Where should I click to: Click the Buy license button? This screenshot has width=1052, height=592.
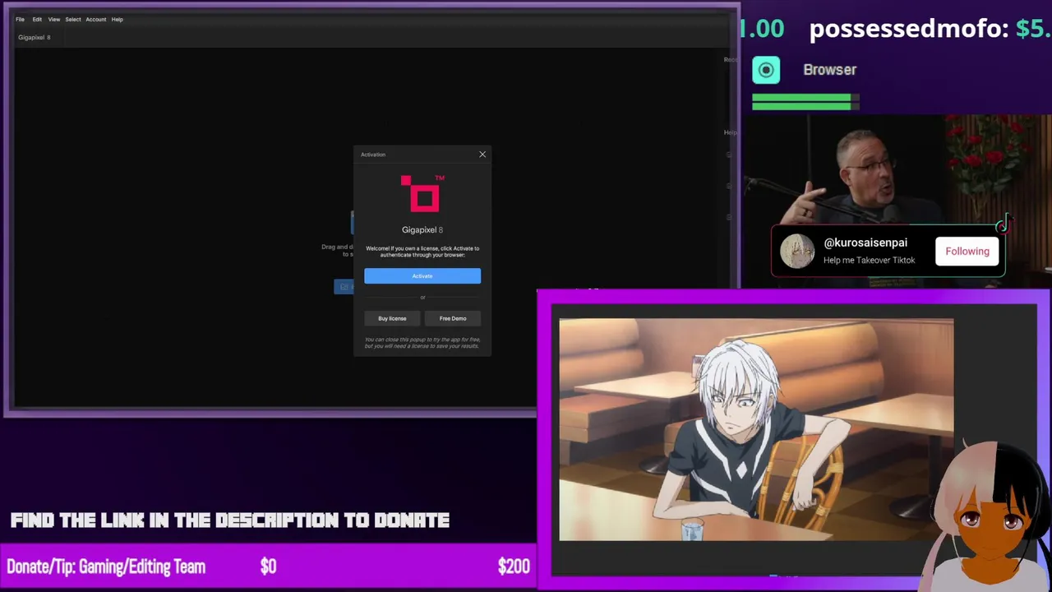[x=392, y=318]
